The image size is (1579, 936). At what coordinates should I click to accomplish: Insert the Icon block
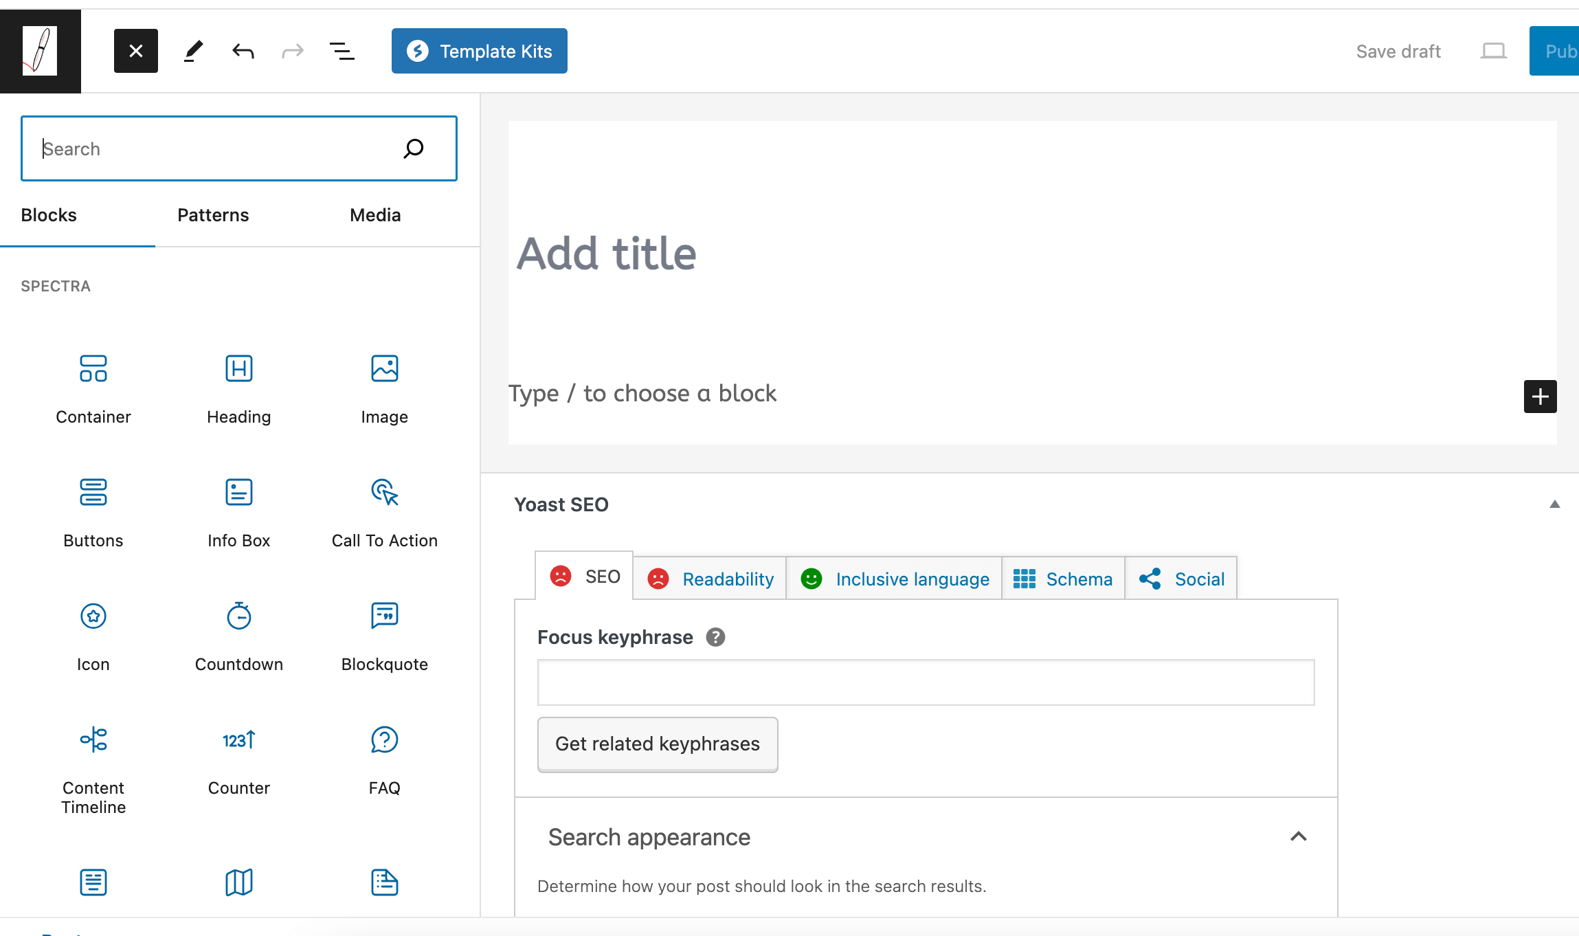coord(93,636)
